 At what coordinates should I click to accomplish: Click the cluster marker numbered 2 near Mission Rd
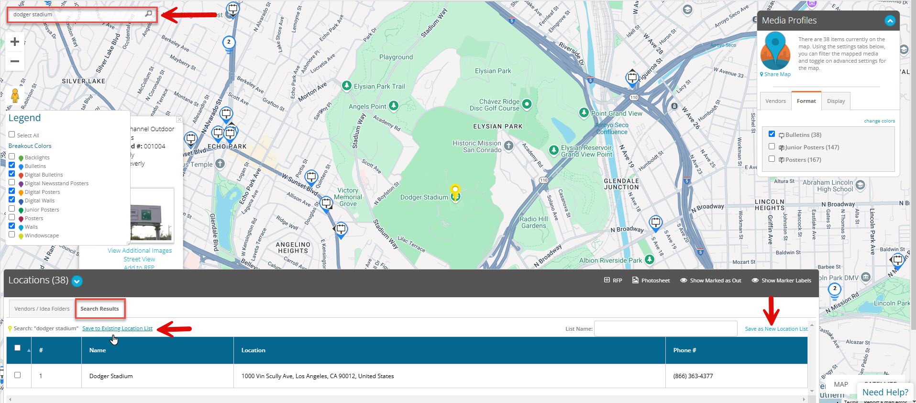pyautogui.click(x=835, y=289)
